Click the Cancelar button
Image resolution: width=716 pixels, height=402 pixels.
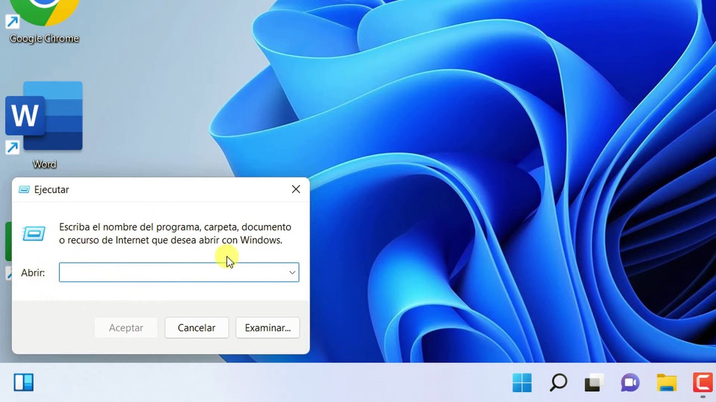click(x=196, y=328)
